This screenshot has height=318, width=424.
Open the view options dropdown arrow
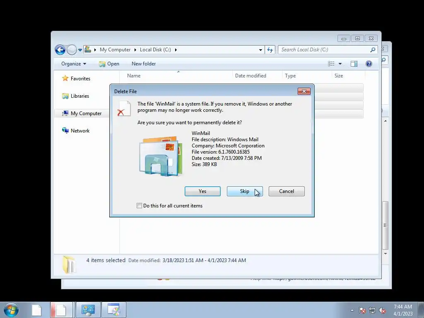[x=340, y=64]
